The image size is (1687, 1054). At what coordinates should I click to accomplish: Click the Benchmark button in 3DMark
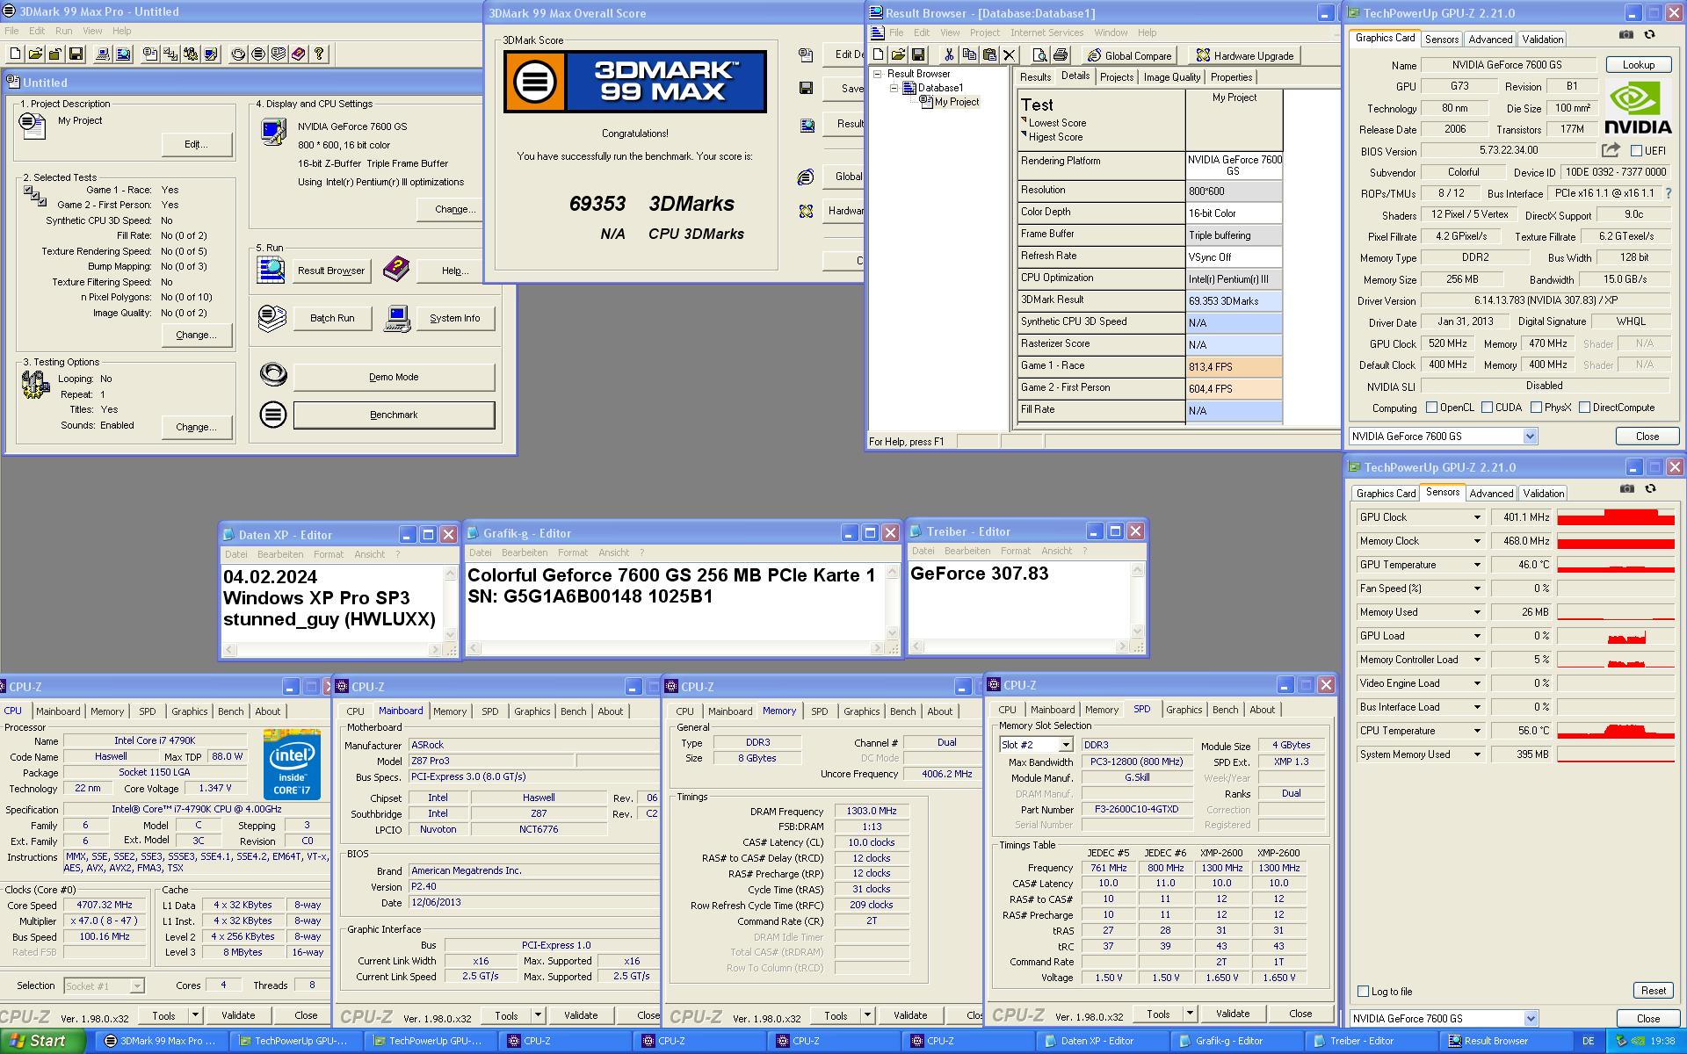(x=394, y=415)
